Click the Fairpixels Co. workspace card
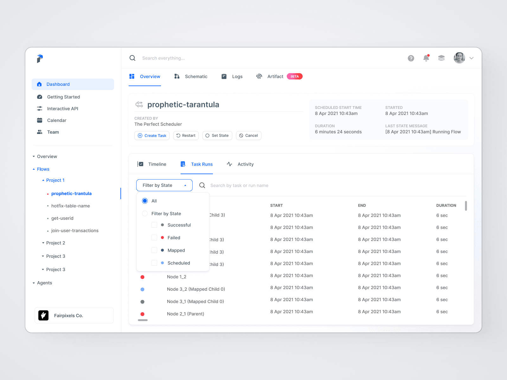 pos(74,315)
